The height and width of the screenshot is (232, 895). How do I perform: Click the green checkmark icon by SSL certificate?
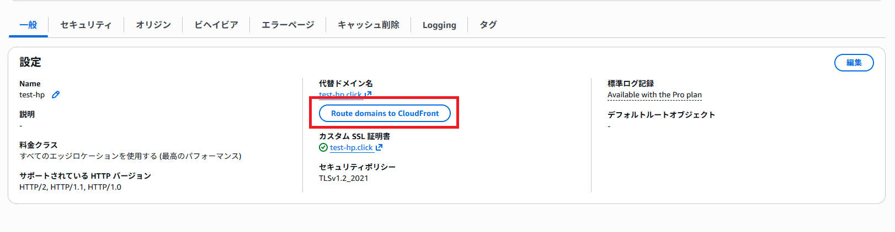click(323, 147)
